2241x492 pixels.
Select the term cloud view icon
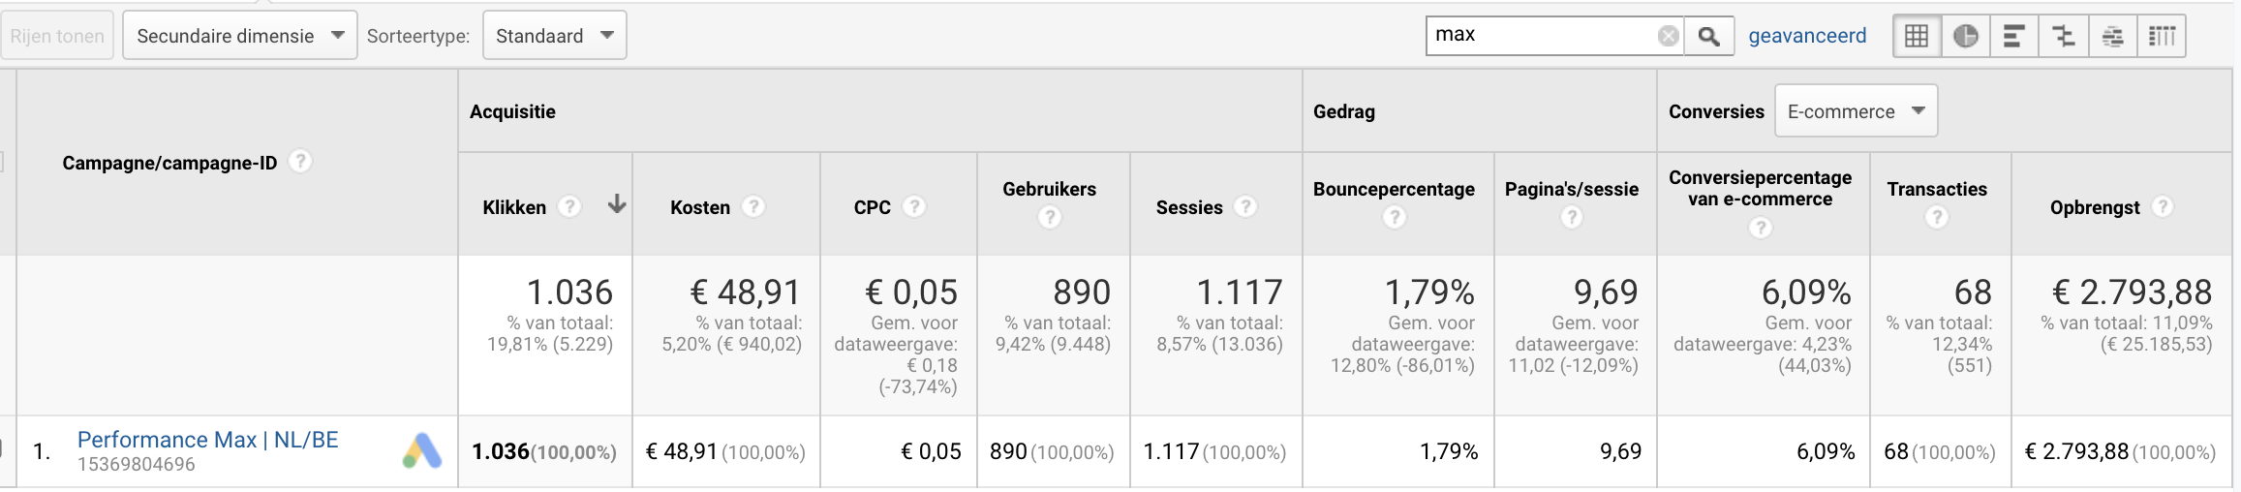(2113, 37)
